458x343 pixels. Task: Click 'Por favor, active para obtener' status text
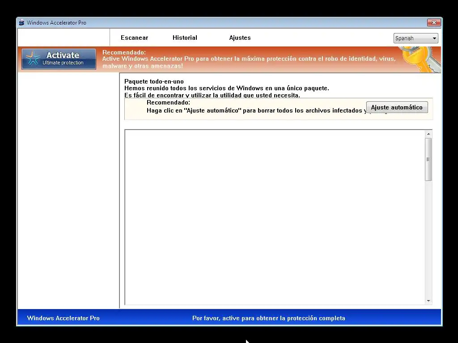click(x=268, y=318)
